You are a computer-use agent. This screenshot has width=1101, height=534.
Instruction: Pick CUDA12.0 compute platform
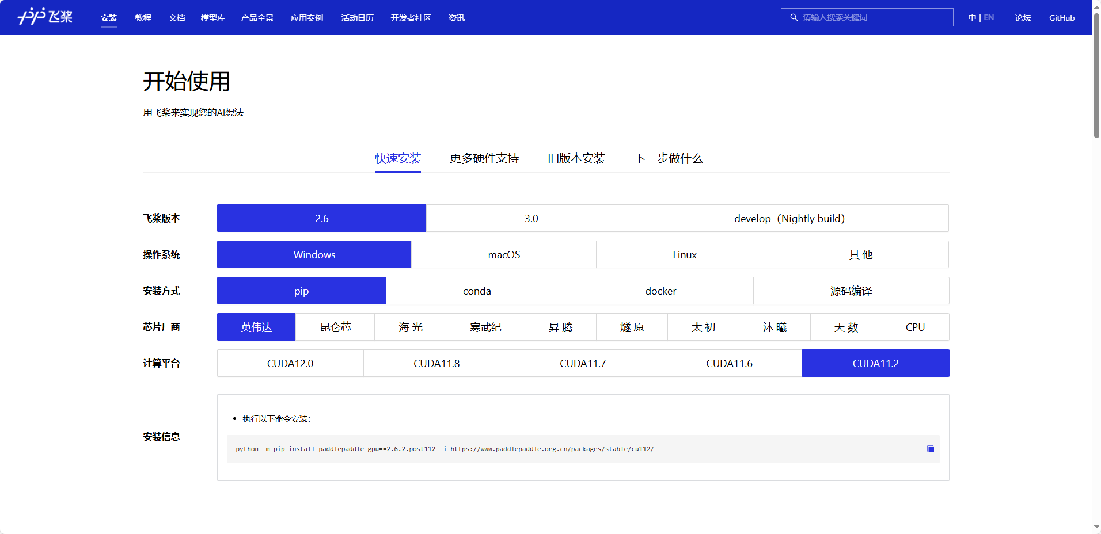click(x=290, y=363)
